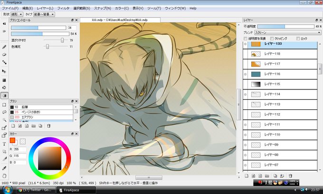Open the フィルタ menu
The width and height of the screenshot is (323, 194).
click(x=63, y=8)
